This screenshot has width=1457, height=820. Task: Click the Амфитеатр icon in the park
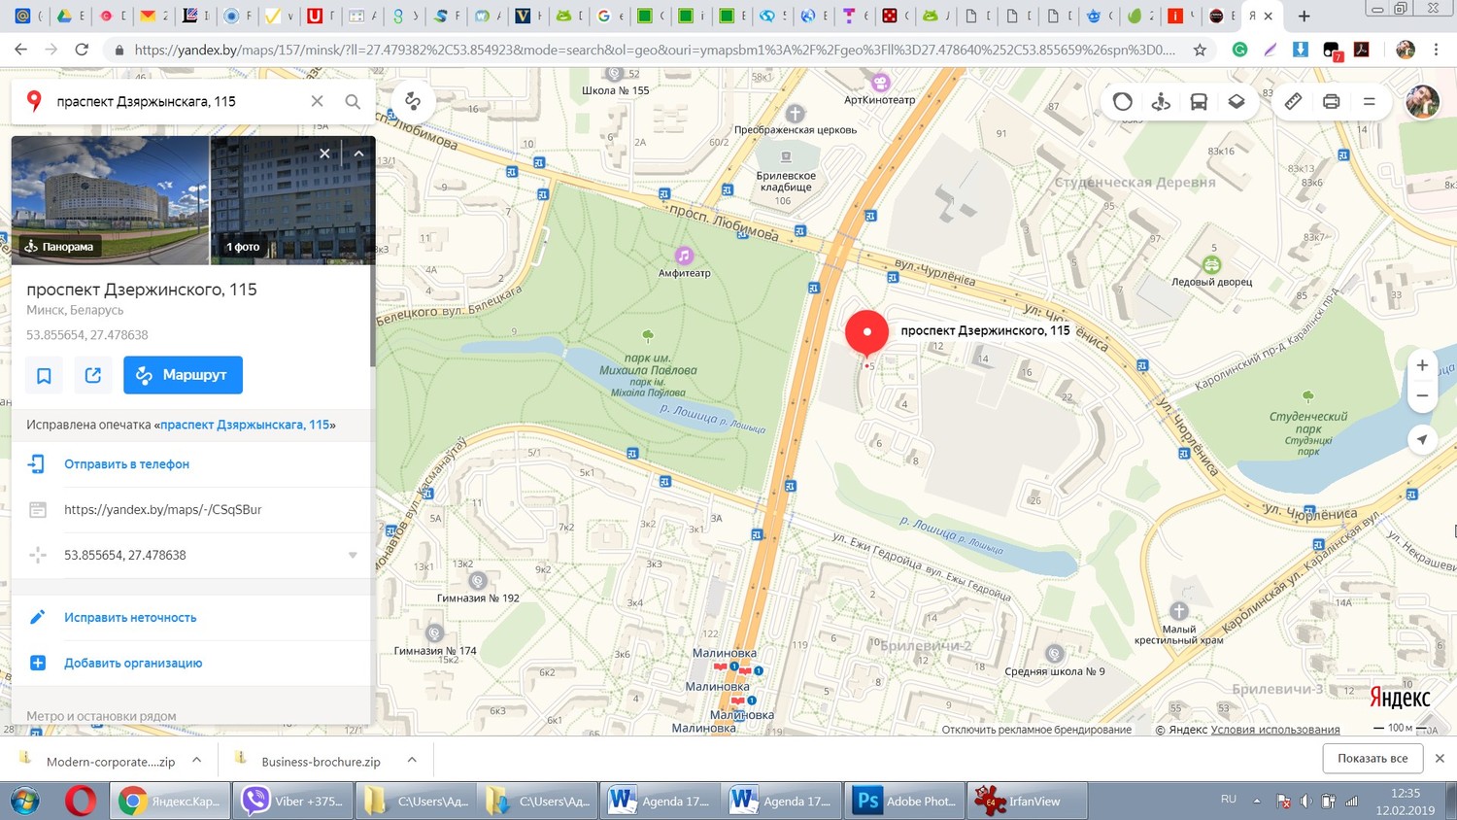[684, 256]
